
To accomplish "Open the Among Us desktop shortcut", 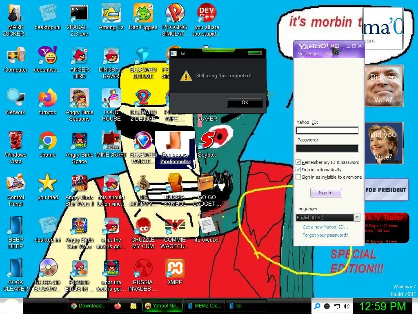I will coord(111,17).
